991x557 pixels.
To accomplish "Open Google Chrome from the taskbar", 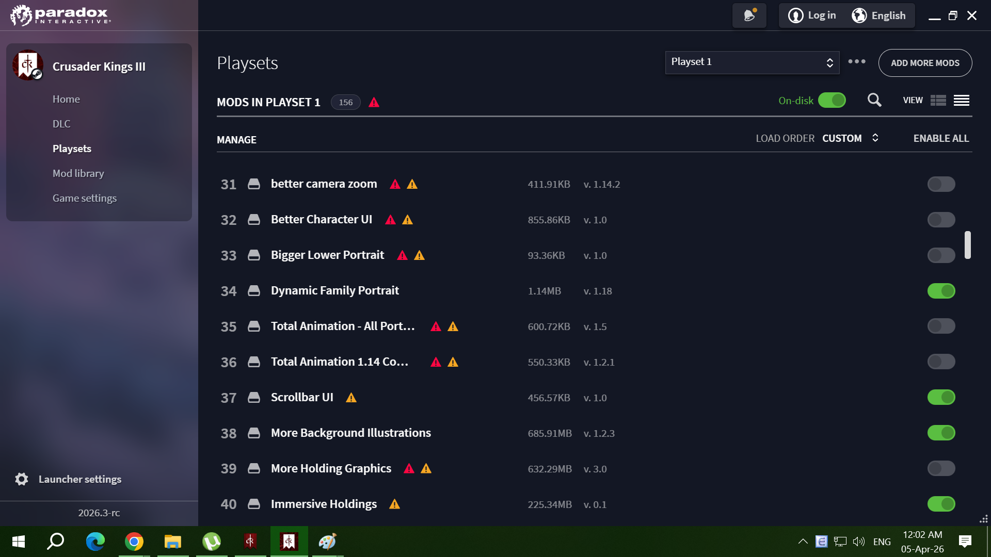I will [x=134, y=542].
